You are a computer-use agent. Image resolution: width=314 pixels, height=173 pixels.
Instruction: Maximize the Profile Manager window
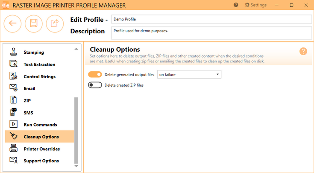click(291, 5)
